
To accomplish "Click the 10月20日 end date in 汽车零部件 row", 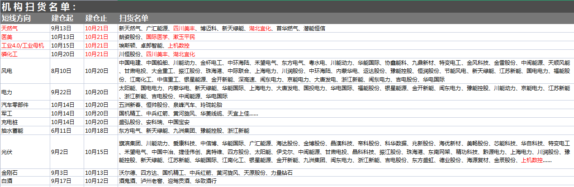I will pyautogui.click(x=100, y=105).
